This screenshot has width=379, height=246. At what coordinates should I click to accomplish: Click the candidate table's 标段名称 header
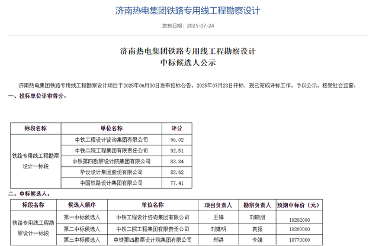coord(33,205)
